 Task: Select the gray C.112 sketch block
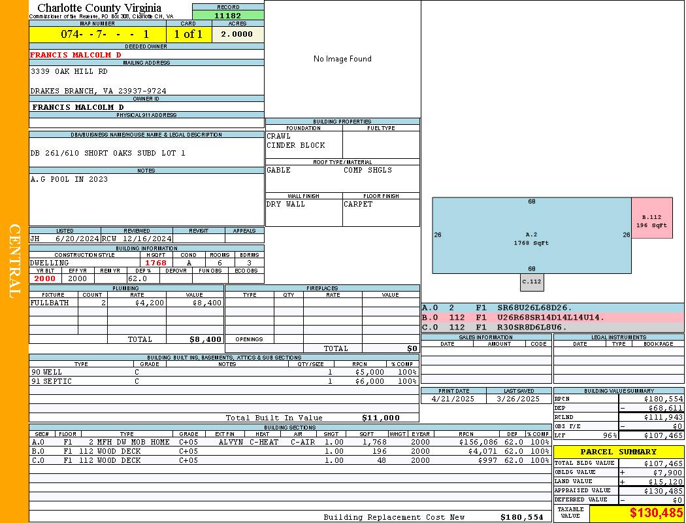click(532, 282)
